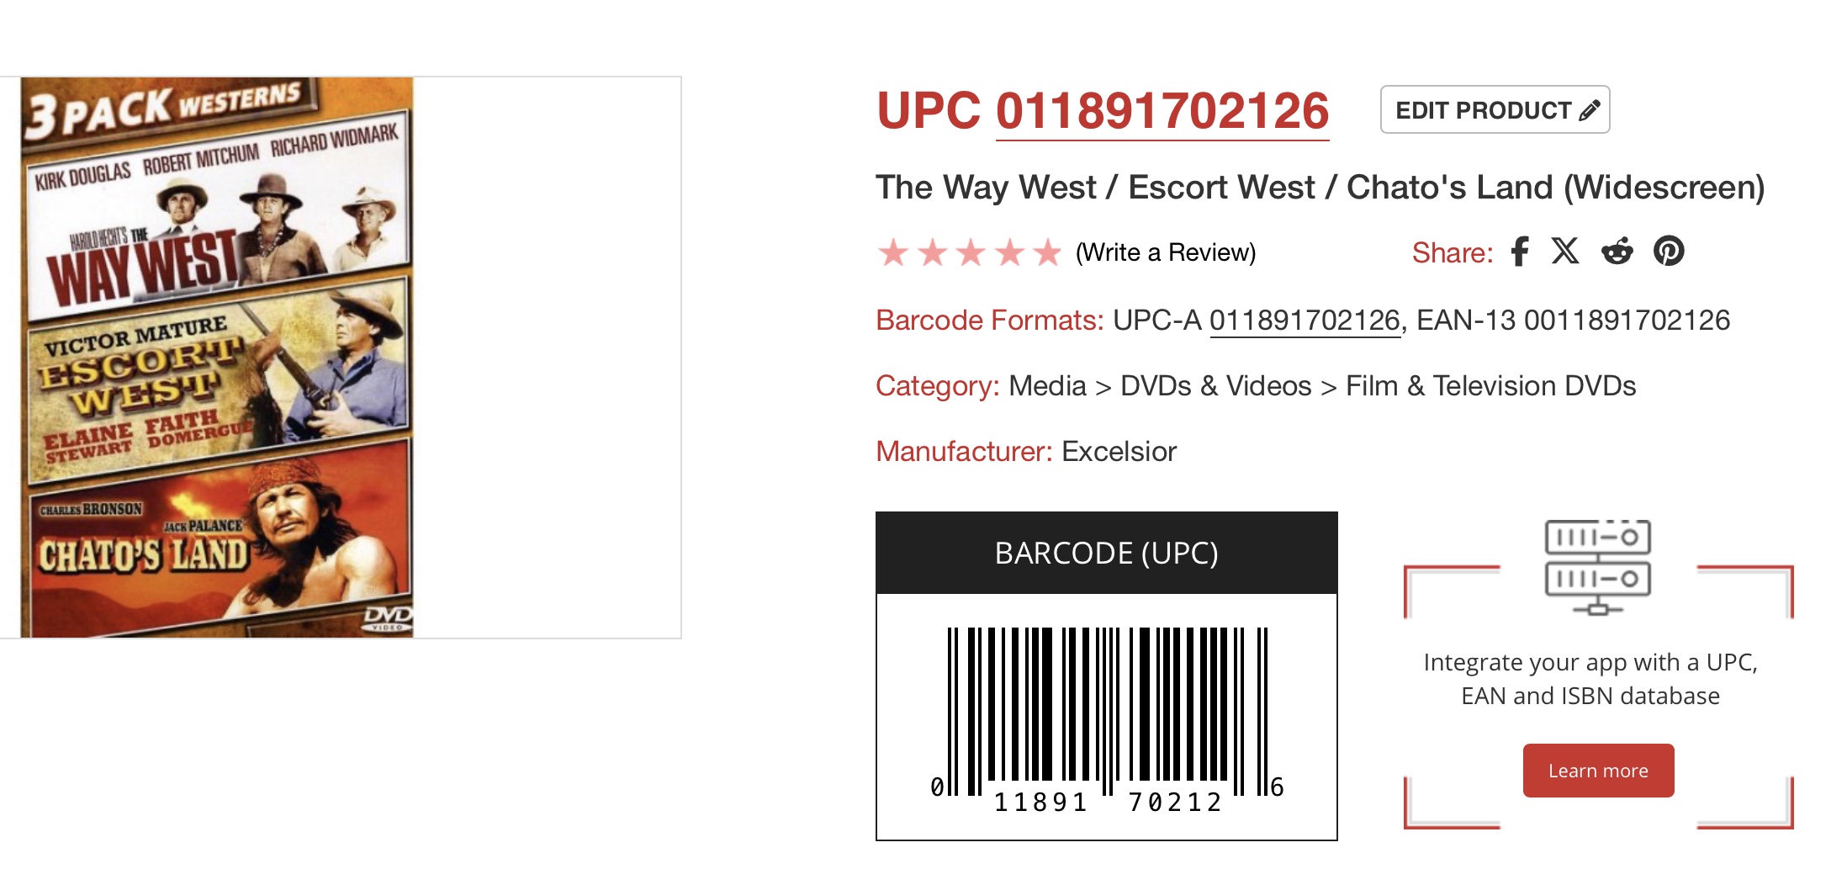Share product on X
Screen dimensions: 1847x869
pos(1565,251)
